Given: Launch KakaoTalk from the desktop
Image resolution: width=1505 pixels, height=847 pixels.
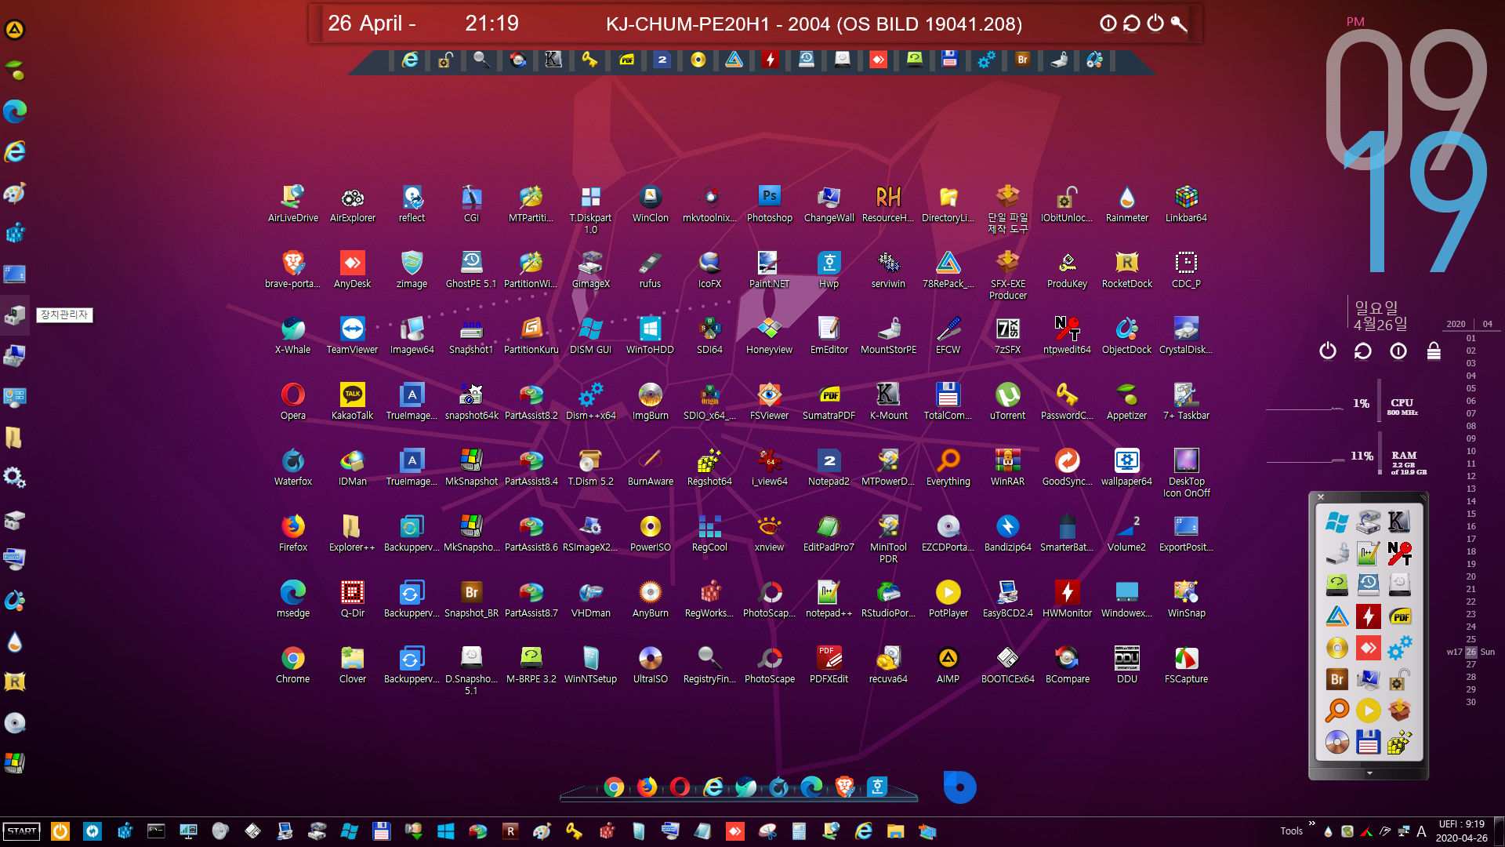Looking at the screenshot, I should (x=352, y=402).
